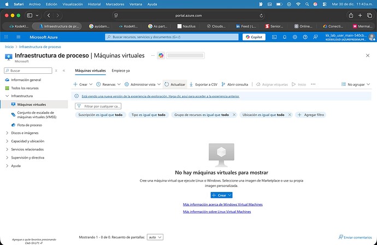The height and width of the screenshot is (245, 377).
Task: Open the No agrupar dropdown
Action: [356, 84]
